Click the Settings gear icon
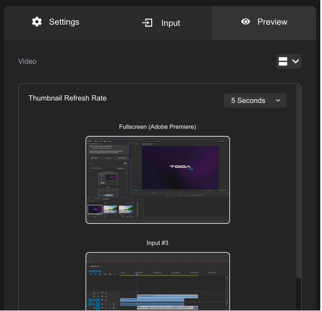 click(37, 22)
